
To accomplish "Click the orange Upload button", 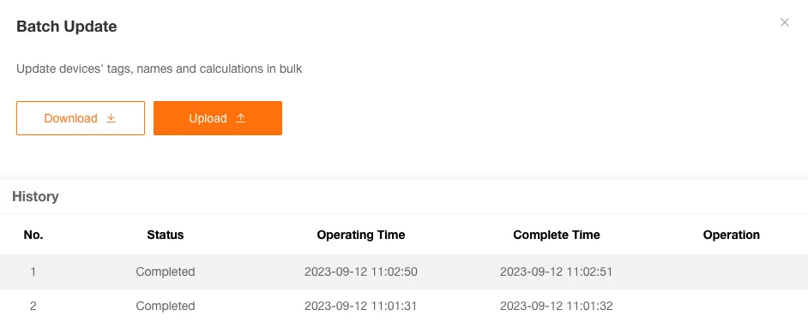I will tap(218, 118).
